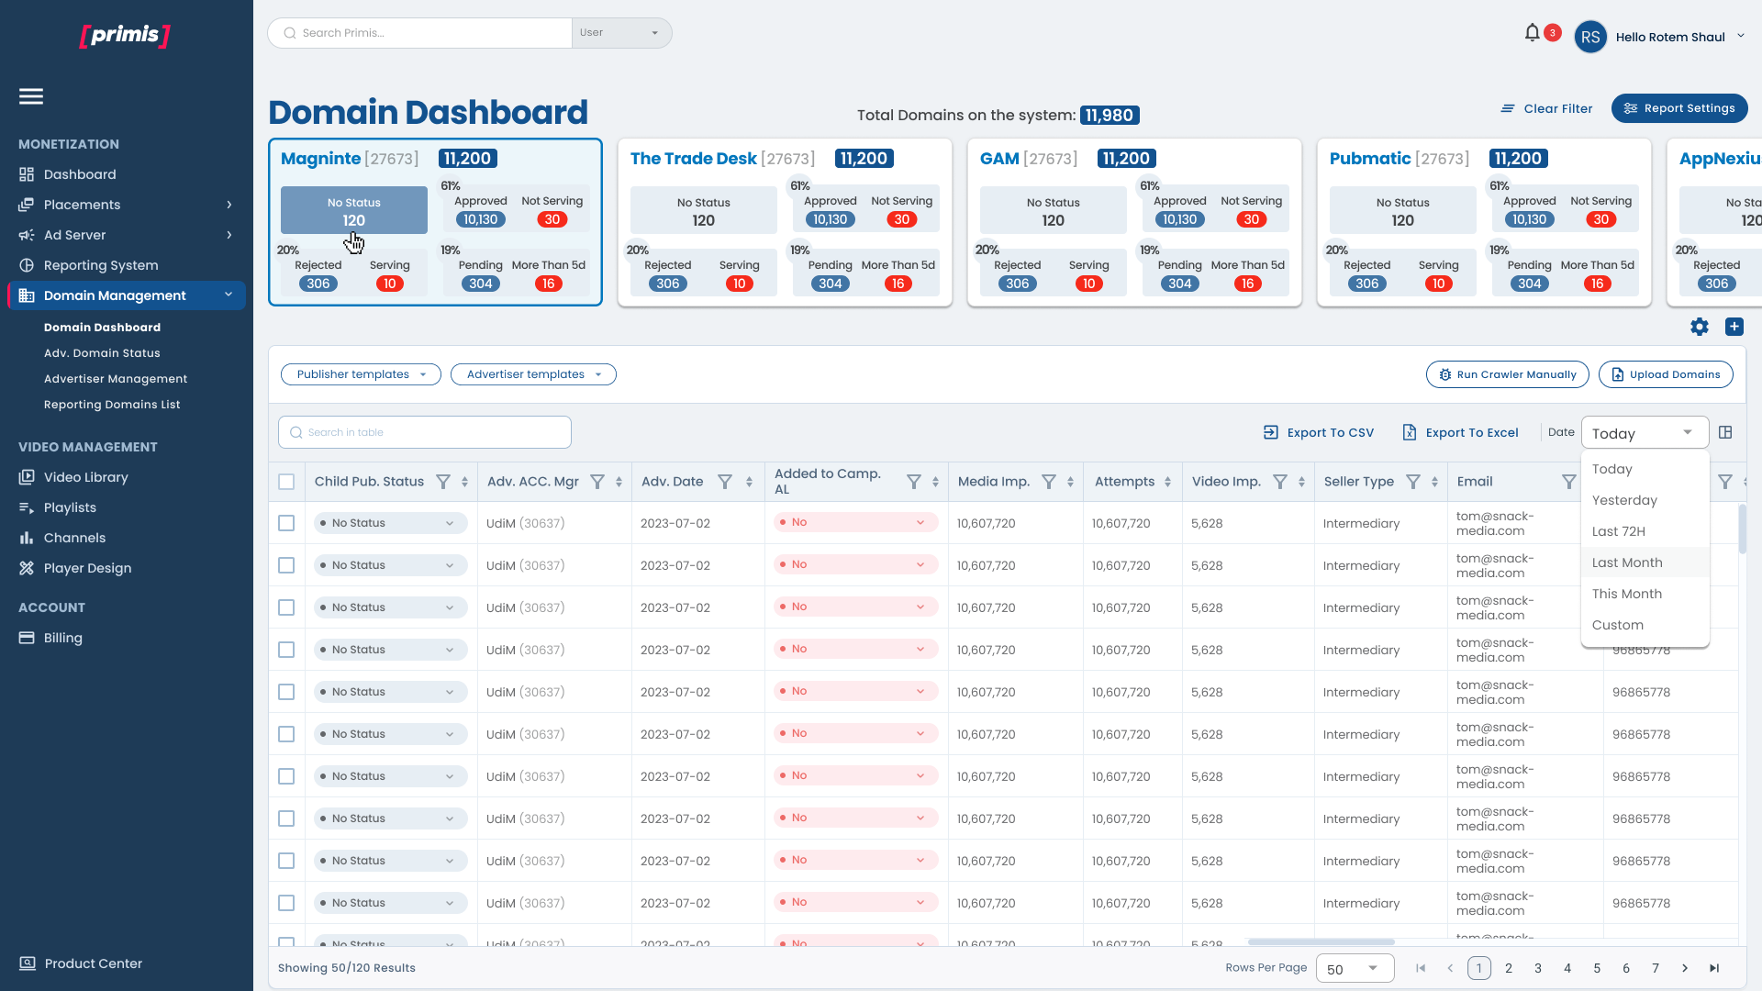The image size is (1762, 991).
Task: Open Dashboard from sidebar
Action: point(80,174)
